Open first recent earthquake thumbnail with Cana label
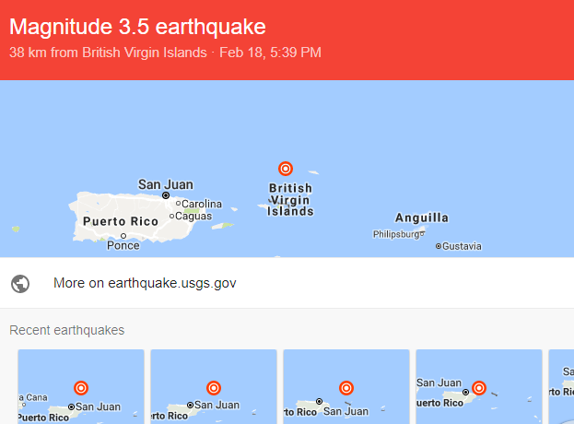The image size is (574, 424). (x=81, y=386)
